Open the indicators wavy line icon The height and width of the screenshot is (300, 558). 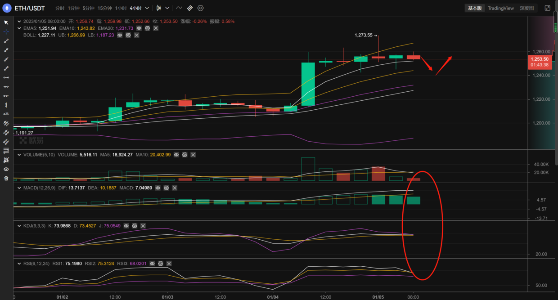coord(179,8)
